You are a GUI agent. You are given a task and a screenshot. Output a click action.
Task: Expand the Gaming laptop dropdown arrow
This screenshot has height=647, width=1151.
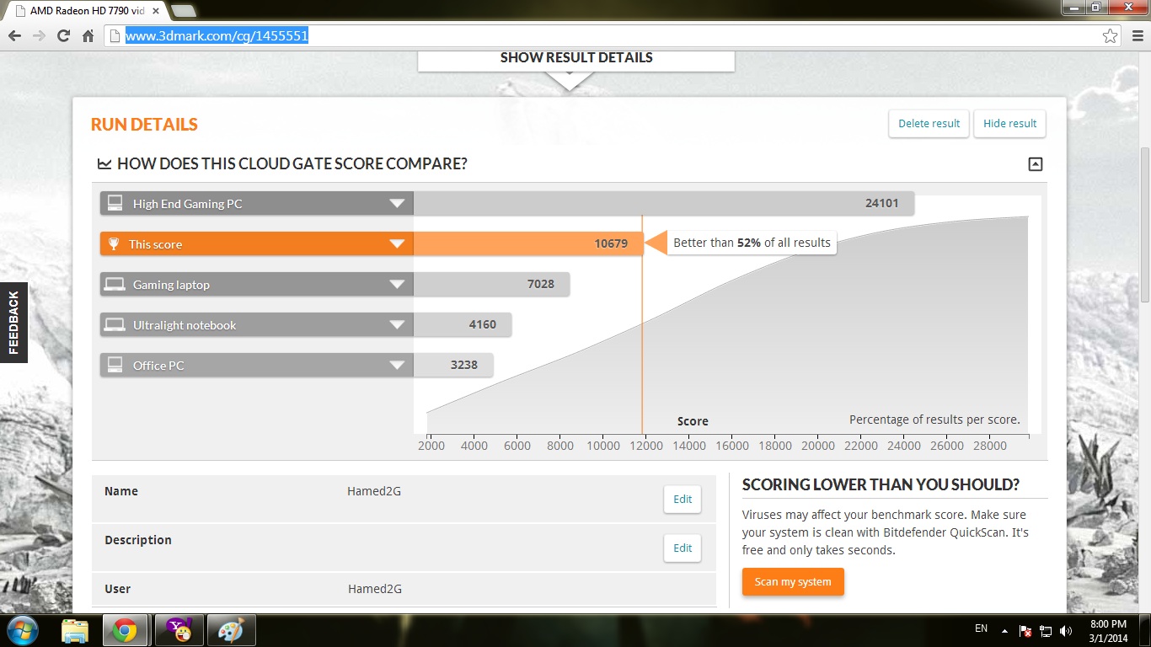tap(397, 285)
